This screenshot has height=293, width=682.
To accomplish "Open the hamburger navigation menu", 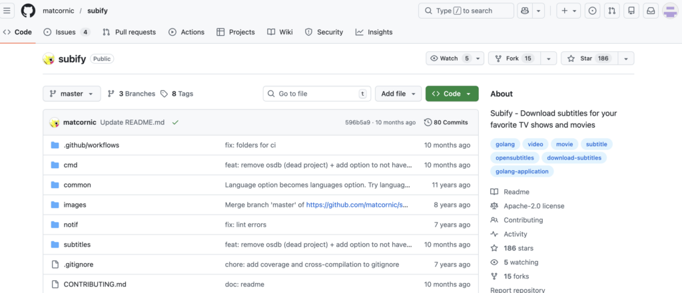I will click(7, 11).
